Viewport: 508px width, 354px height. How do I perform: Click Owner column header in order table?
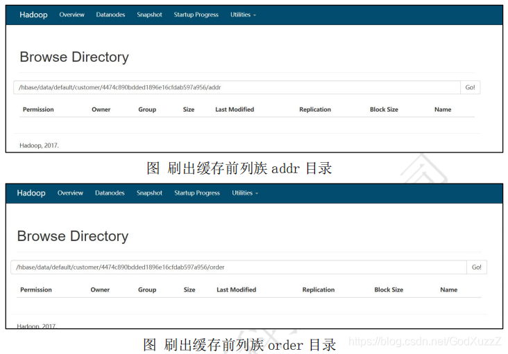tap(100, 290)
